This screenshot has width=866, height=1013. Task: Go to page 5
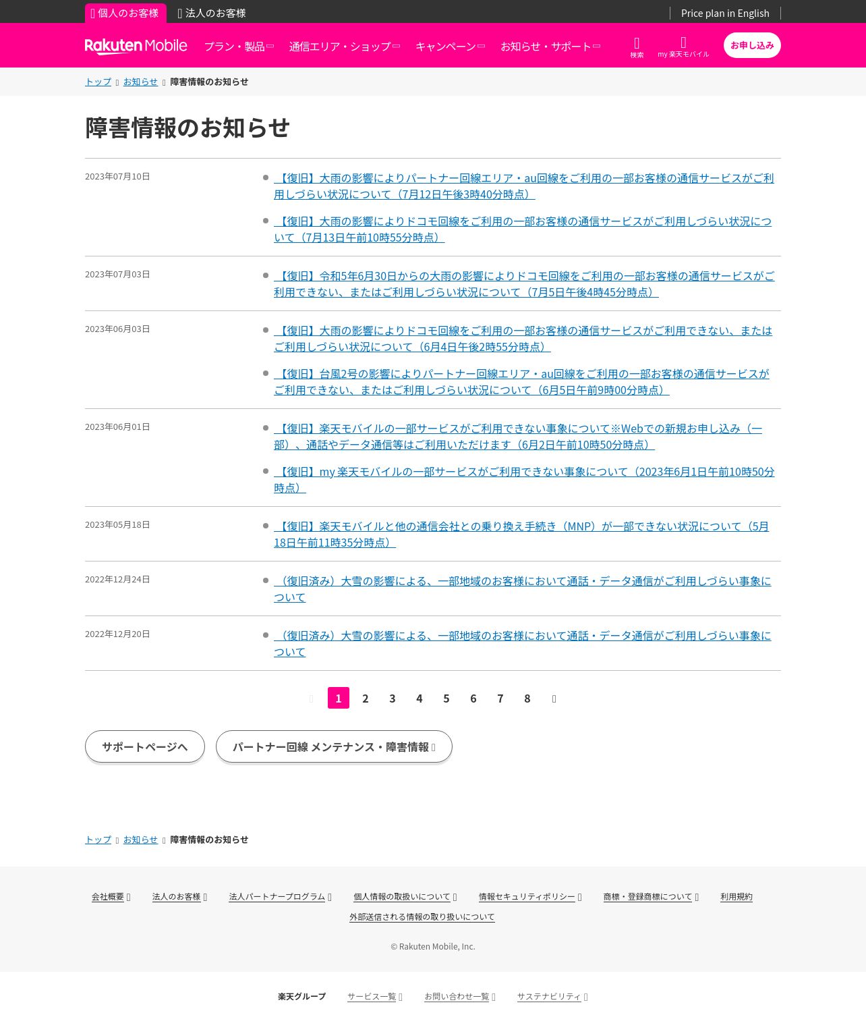click(446, 698)
